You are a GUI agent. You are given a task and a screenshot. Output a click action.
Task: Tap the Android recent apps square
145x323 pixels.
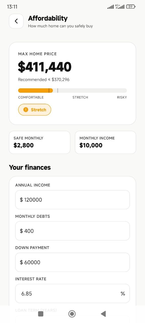coord(41,314)
